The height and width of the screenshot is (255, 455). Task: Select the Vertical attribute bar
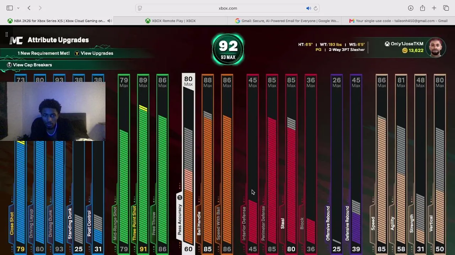tap(440, 164)
